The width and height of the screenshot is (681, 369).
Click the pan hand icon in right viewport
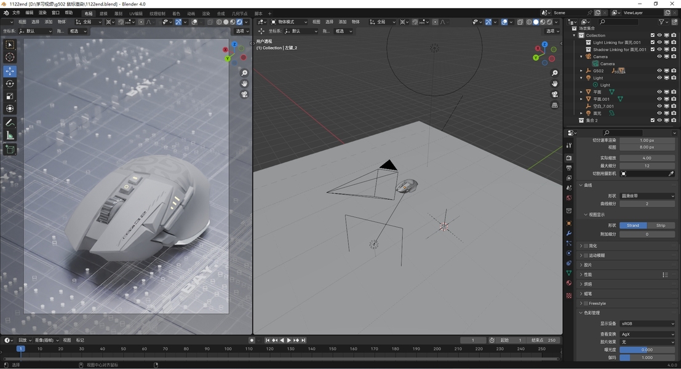555,84
